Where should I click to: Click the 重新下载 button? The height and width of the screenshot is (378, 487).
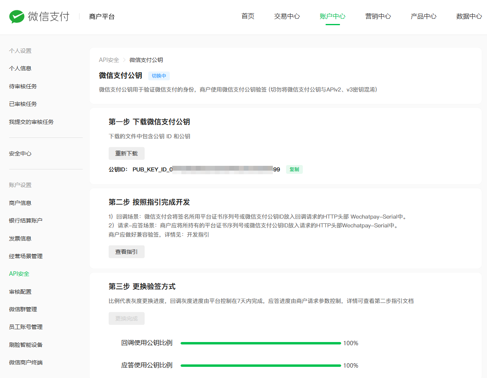(x=127, y=153)
